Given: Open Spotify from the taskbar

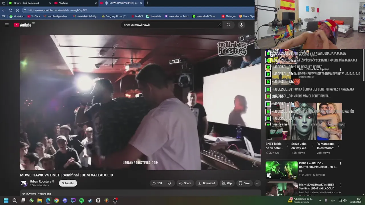Looking at the screenshot, I should click(82, 200).
